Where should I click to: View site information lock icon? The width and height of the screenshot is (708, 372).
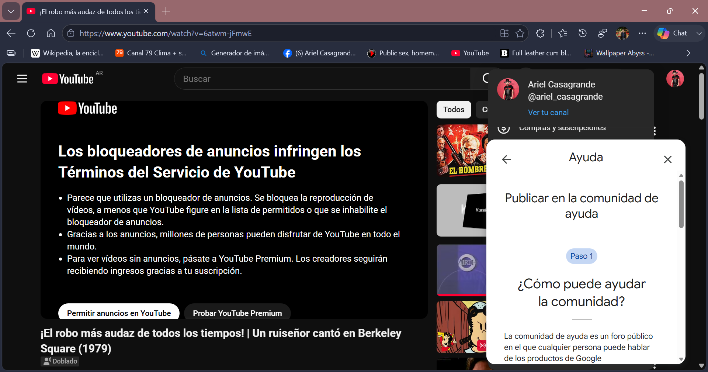(71, 33)
